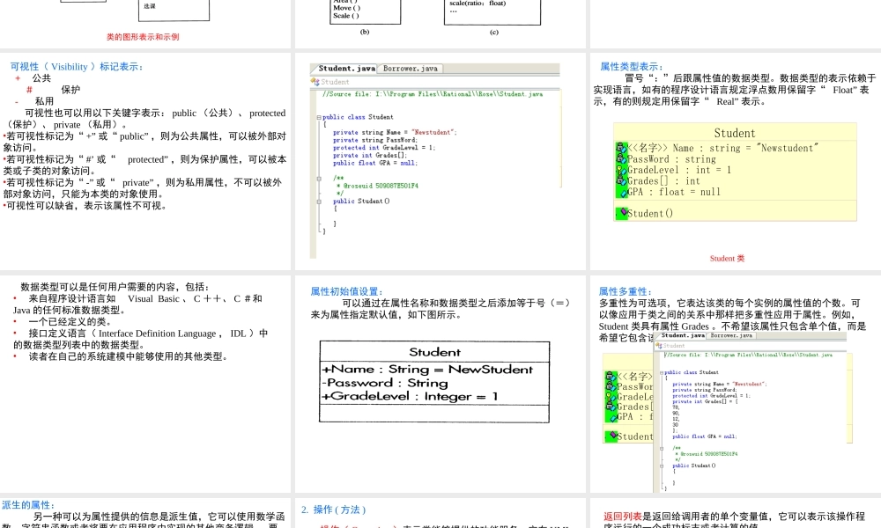The width and height of the screenshot is (881, 528).
Task: Collapse the public class Student code block
Action: point(319,117)
